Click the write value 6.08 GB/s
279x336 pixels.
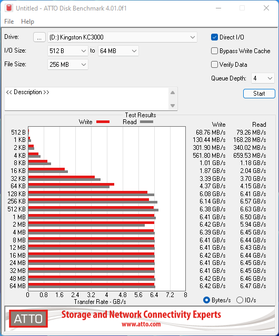point(213,194)
